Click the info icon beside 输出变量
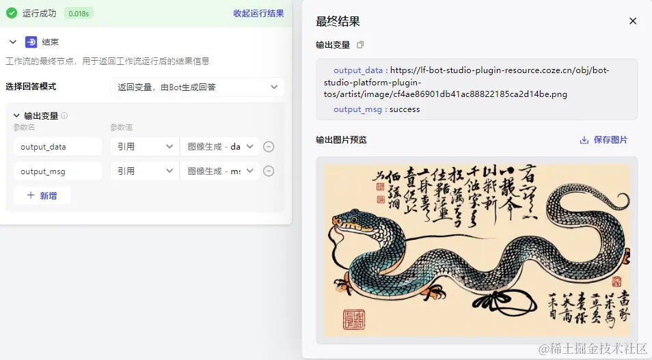This screenshot has height=360, width=652. [64, 115]
